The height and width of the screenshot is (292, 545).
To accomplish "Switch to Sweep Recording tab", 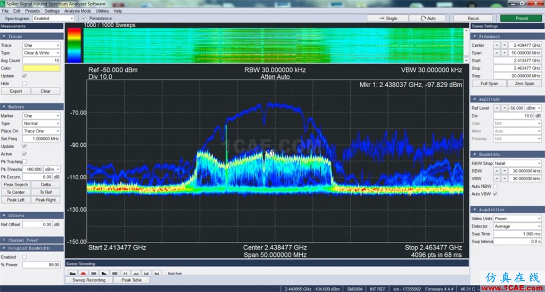I will coord(89,280).
